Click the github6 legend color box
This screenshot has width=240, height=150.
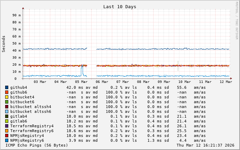7,92
